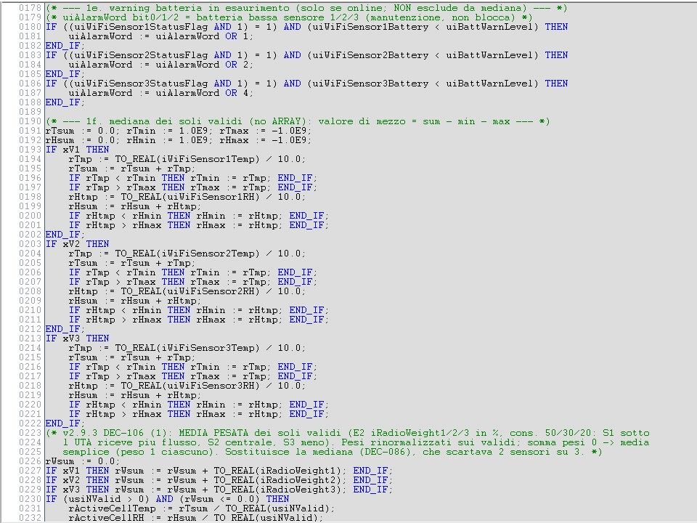697x523 pixels.
Task: Click line number 0199 in the gutter
Action: (30, 206)
